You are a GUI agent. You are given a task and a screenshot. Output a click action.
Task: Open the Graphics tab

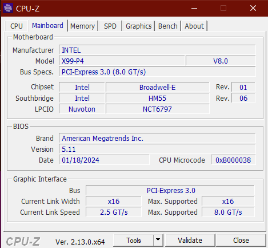pos(138,26)
